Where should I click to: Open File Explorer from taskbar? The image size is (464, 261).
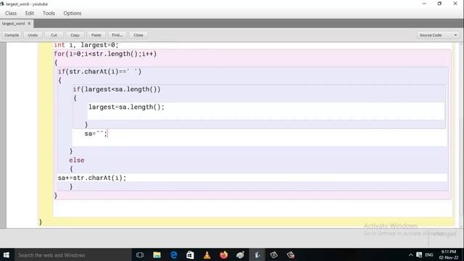click(157, 254)
